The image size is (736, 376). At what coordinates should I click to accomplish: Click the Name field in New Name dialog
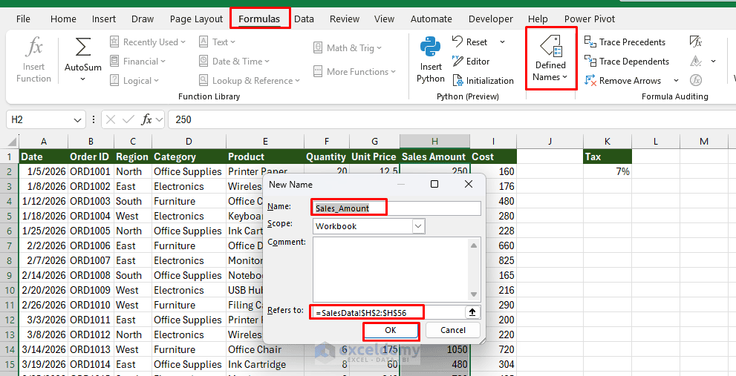tap(397, 208)
